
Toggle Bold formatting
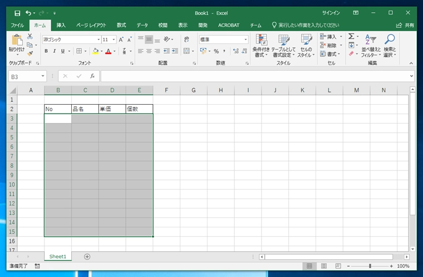pyautogui.click(x=46, y=51)
